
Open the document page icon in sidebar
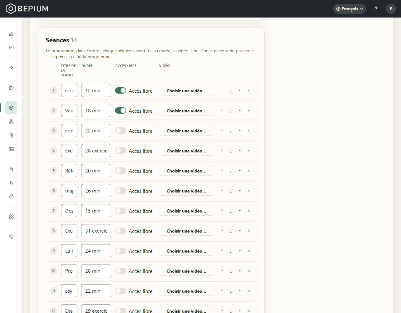pos(11,135)
